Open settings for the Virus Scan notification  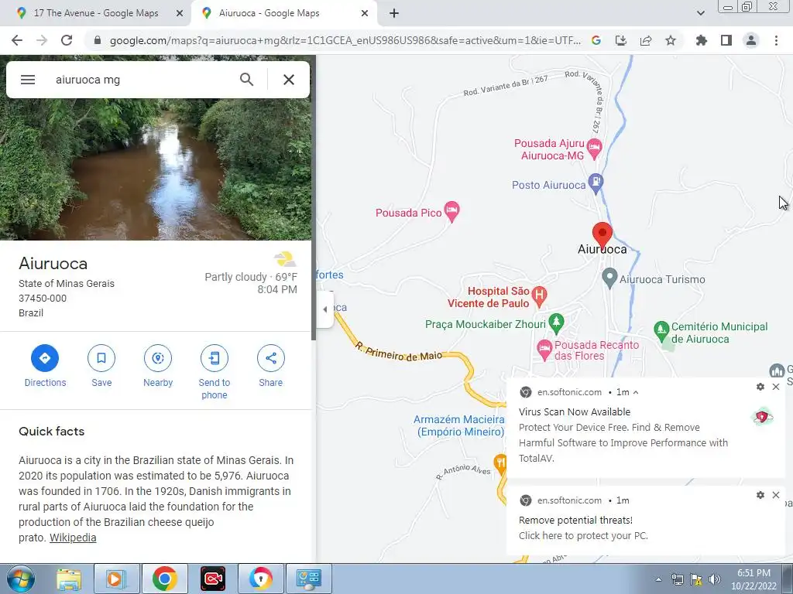click(x=760, y=387)
